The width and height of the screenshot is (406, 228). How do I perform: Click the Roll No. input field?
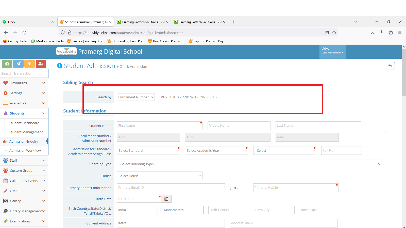pos(341,150)
